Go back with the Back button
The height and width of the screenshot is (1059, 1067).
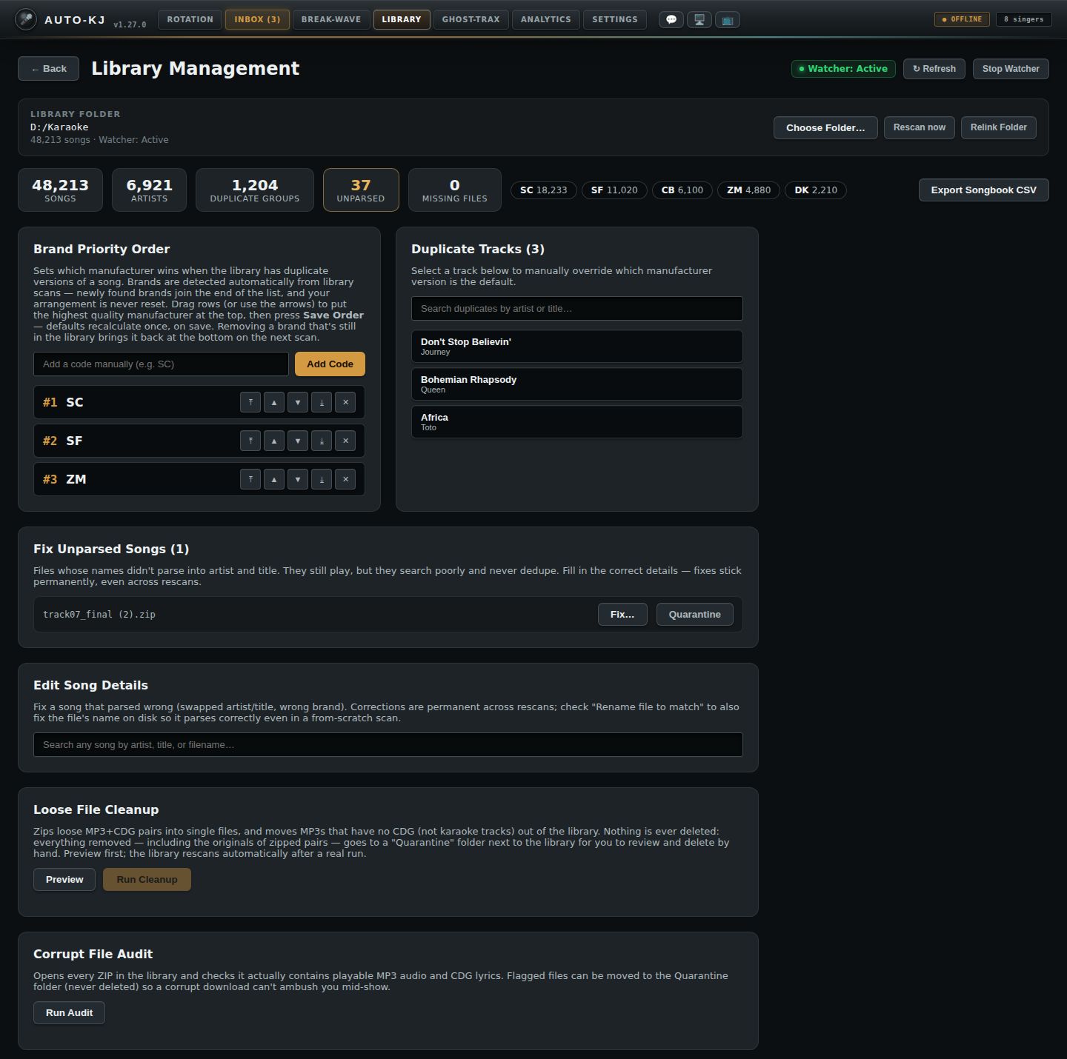click(x=49, y=69)
